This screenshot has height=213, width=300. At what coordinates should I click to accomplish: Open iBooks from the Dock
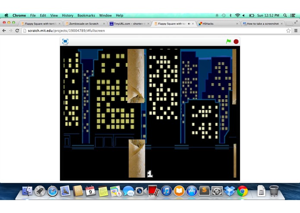point(179,191)
